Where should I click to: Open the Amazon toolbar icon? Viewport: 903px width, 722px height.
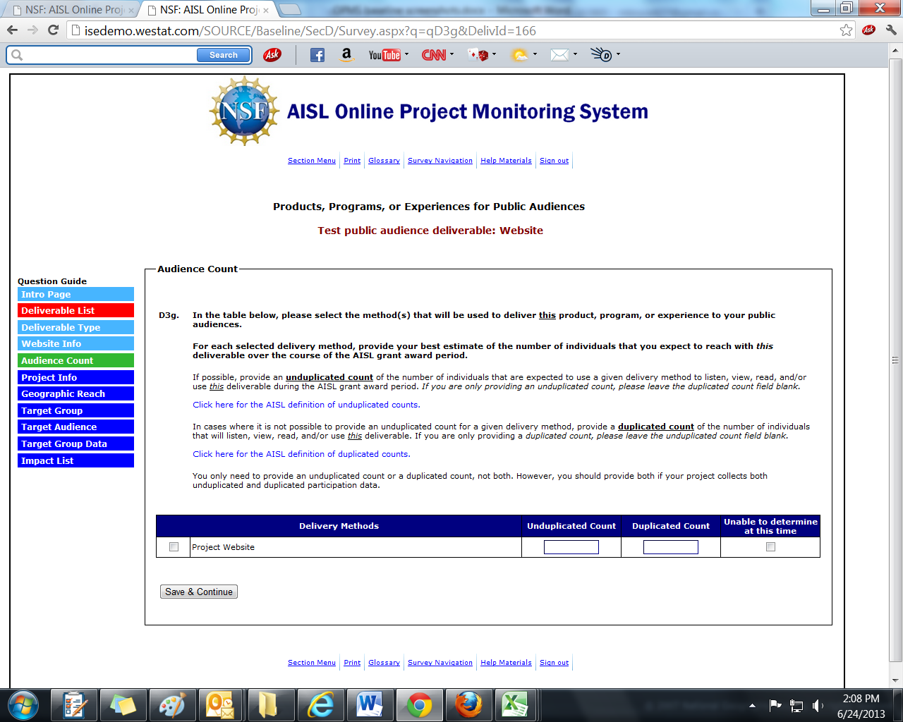tap(346, 55)
